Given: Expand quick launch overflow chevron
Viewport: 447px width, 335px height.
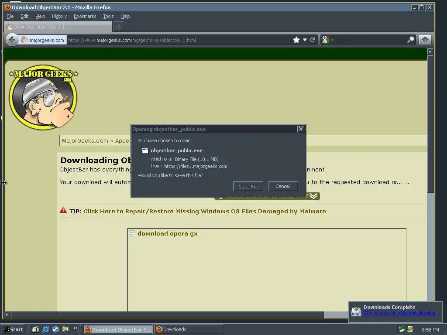Looking at the screenshot, I should pos(75,328).
